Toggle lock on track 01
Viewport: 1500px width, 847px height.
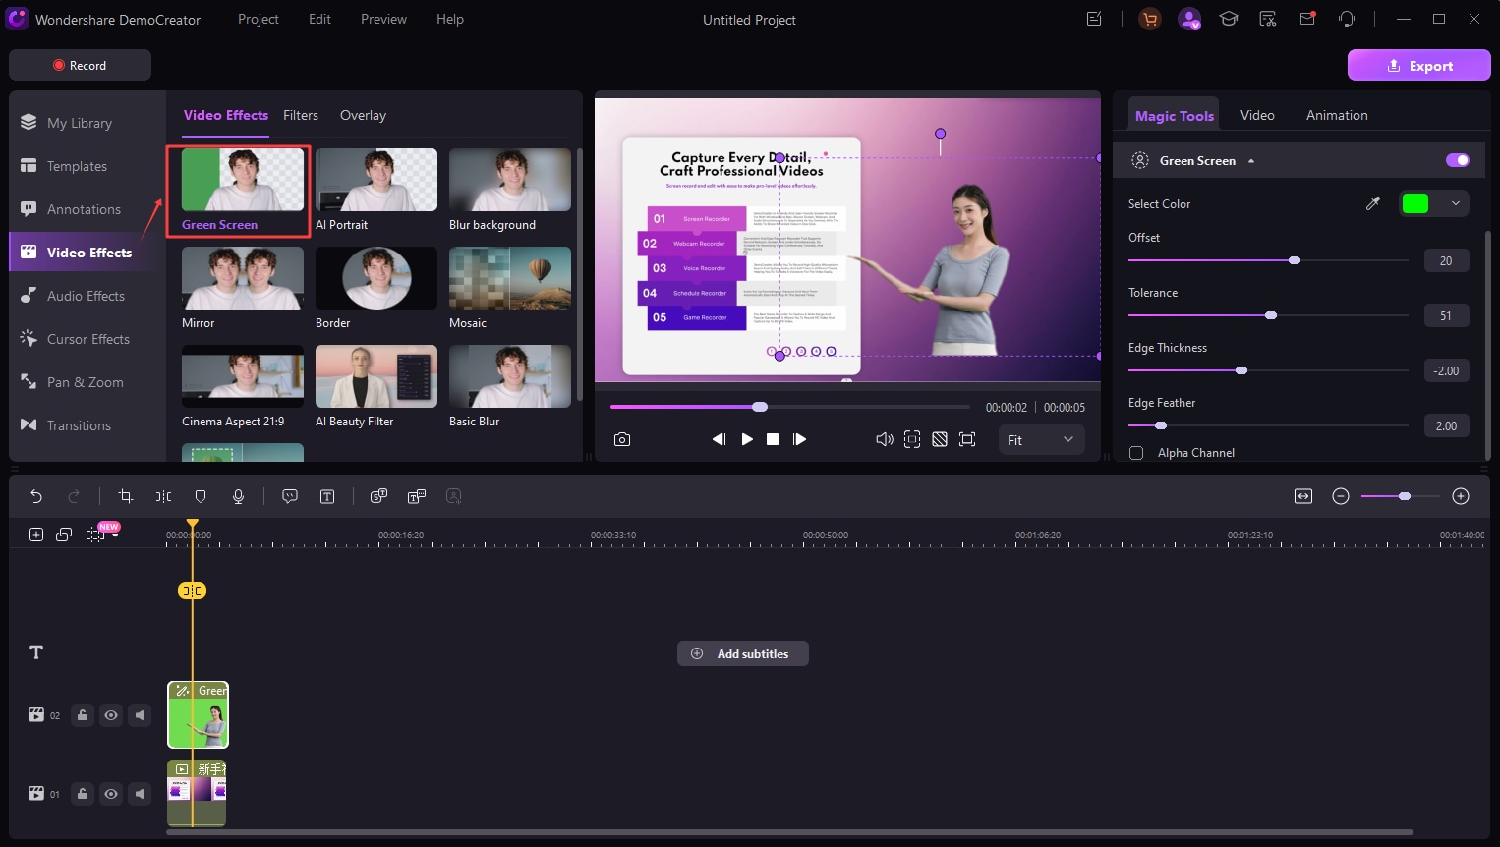coord(83,794)
